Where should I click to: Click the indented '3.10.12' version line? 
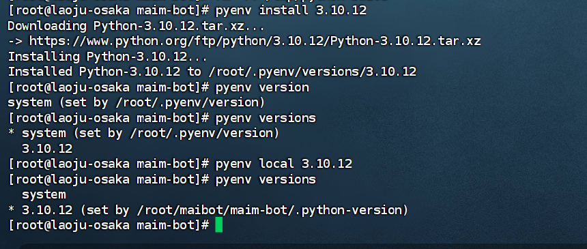click(47, 149)
